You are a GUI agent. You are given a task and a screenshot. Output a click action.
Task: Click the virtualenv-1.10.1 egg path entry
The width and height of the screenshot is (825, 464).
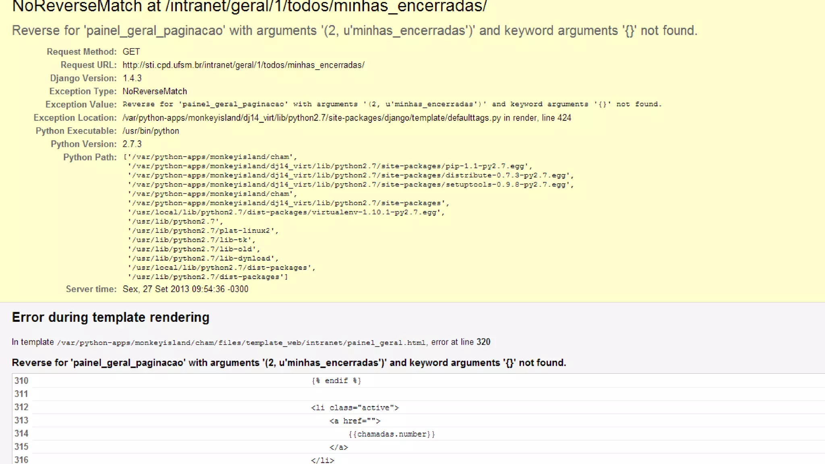pyautogui.click(x=286, y=212)
